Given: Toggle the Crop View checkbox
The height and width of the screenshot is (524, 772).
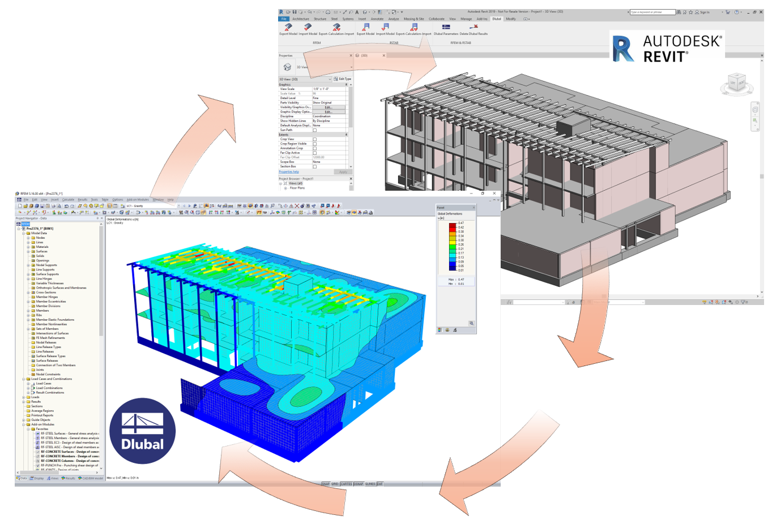Looking at the screenshot, I should (315, 139).
